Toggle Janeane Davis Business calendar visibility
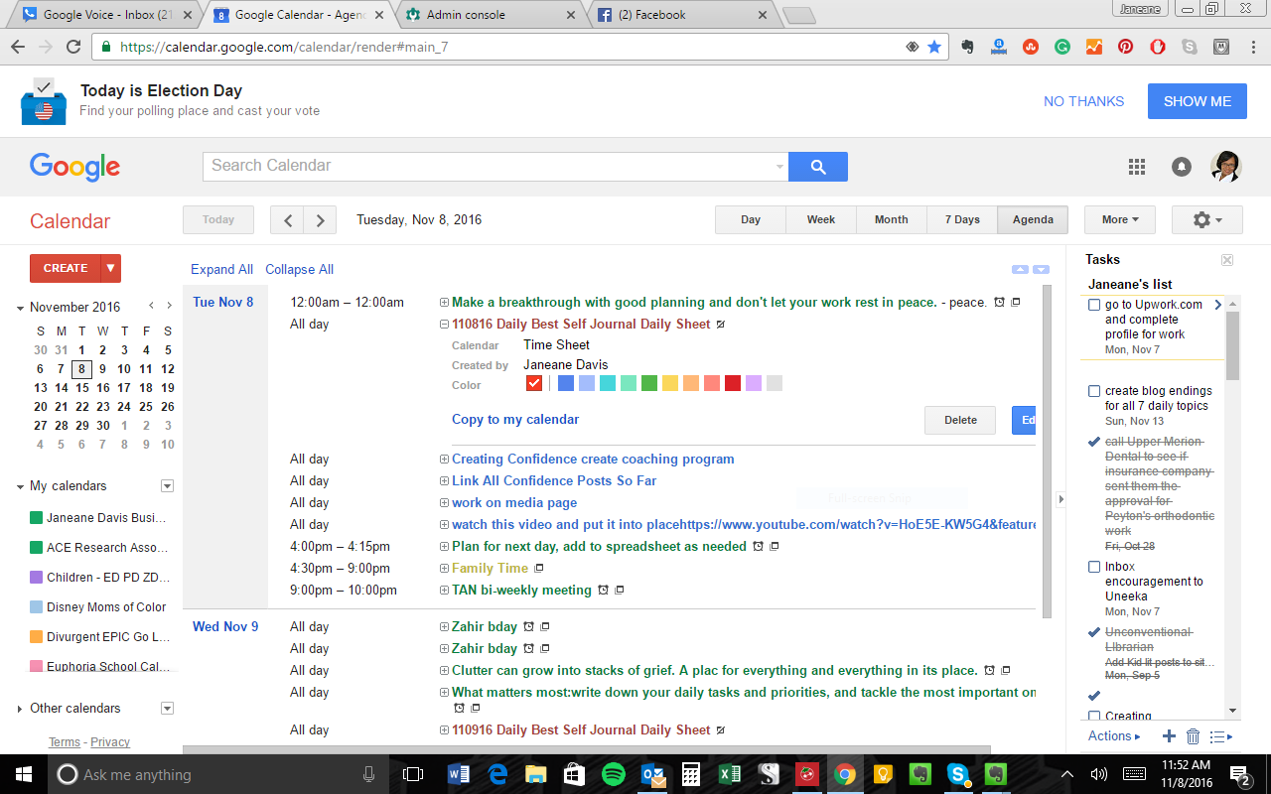1271x794 pixels. coord(37,518)
